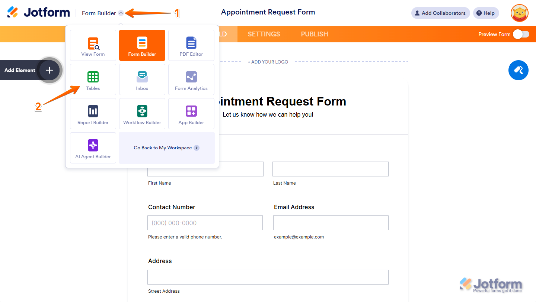Open the View Form tile

point(93,45)
